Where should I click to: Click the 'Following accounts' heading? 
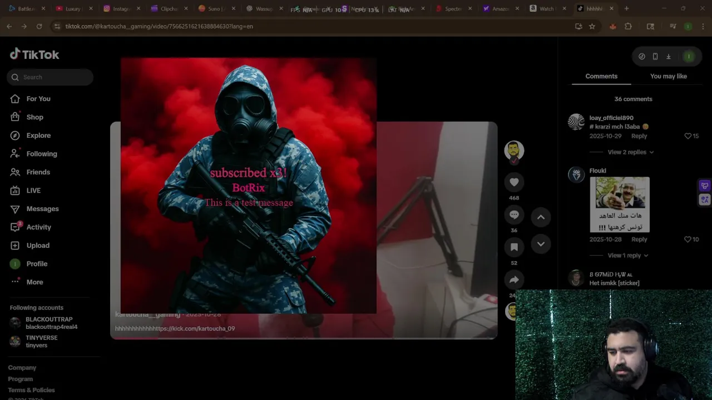pyautogui.click(x=37, y=308)
